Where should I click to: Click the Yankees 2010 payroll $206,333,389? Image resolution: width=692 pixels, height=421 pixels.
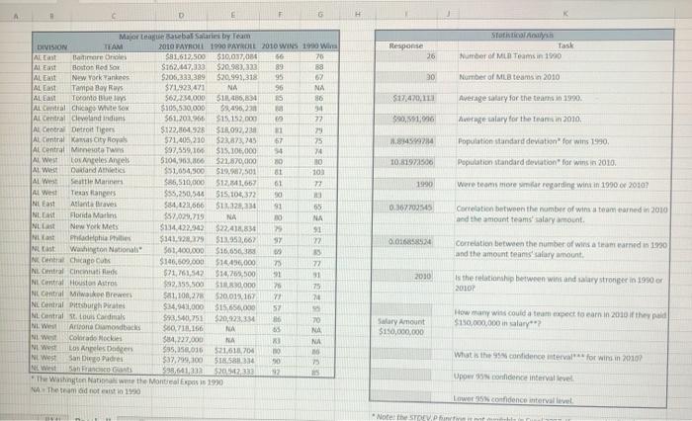pos(183,77)
